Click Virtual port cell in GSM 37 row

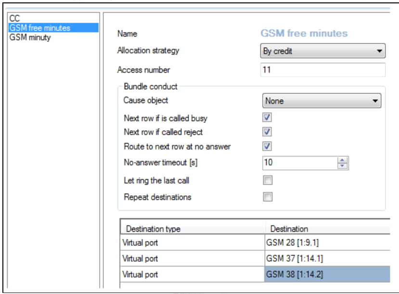point(193,259)
